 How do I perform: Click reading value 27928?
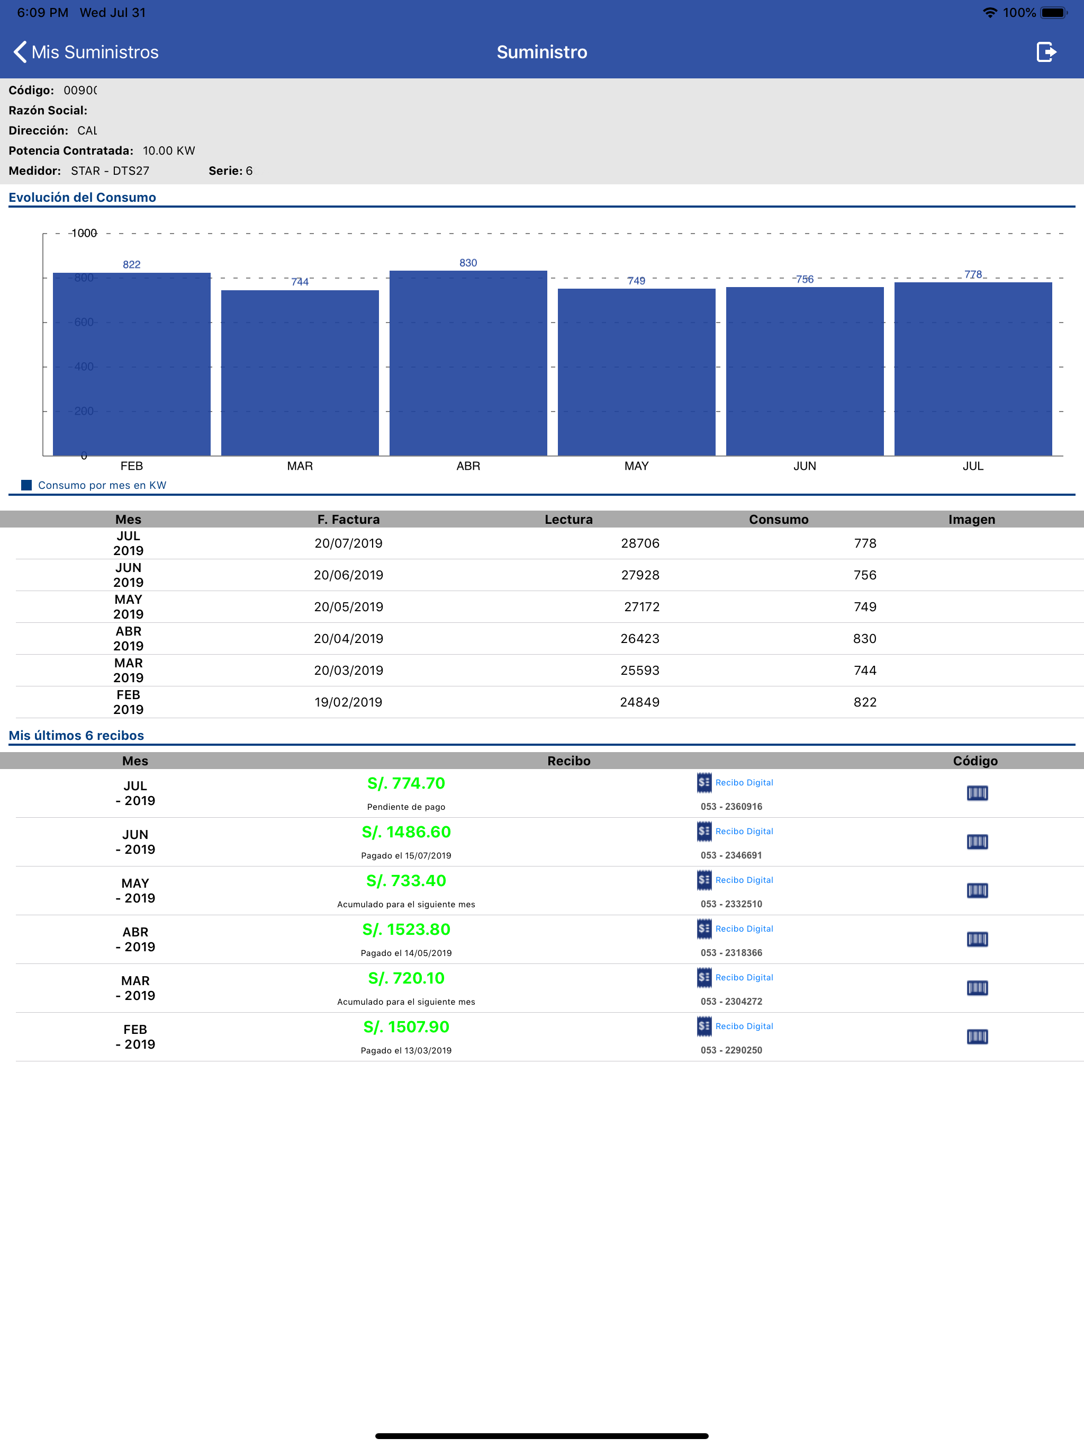point(640,575)
